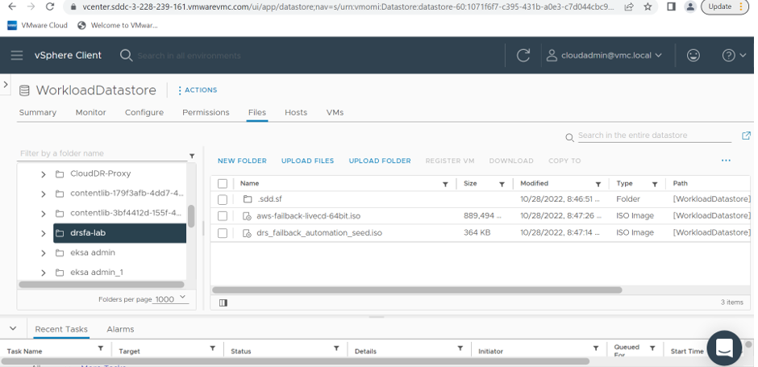Check aws-failback-livecd-64bit.iso checkbox

pyautogui.click(x=223, y=216)
